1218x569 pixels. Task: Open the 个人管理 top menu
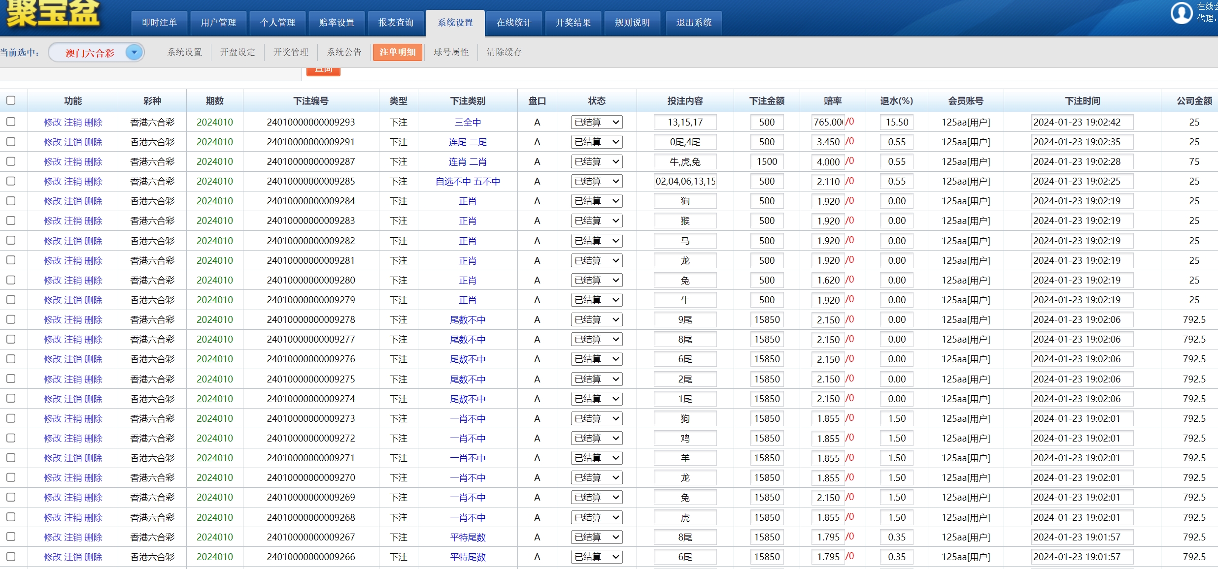[277, 23]
